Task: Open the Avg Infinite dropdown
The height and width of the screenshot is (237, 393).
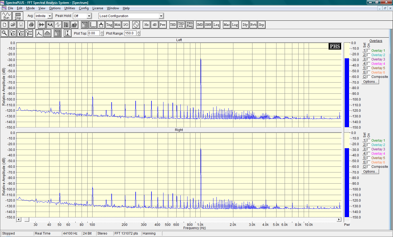Action: pyautogui.click(x=50, y=16)
